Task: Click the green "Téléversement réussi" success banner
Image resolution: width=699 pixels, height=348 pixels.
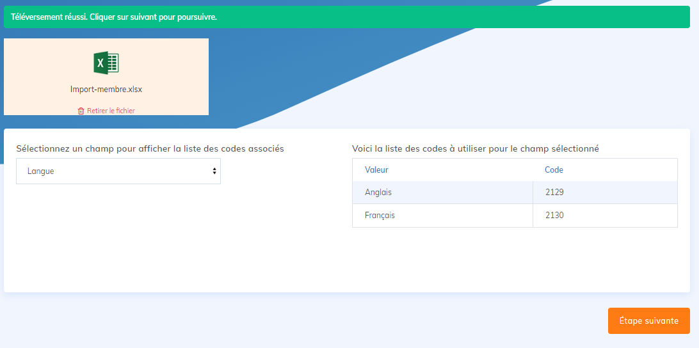Action: 448,17
